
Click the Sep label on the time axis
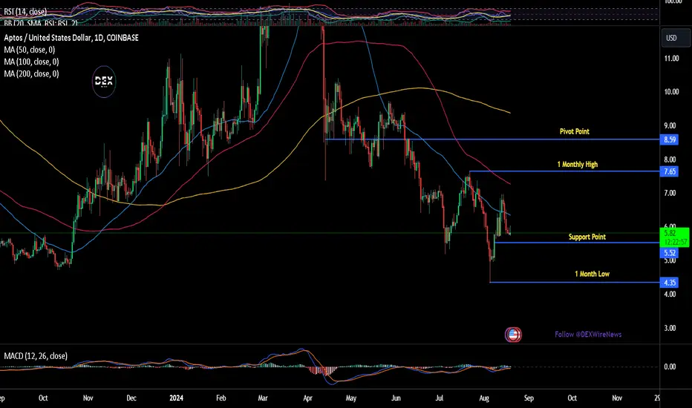point(529,398)
